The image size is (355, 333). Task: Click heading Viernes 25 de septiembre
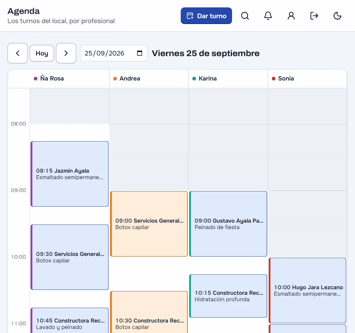(x=206, y=53)
